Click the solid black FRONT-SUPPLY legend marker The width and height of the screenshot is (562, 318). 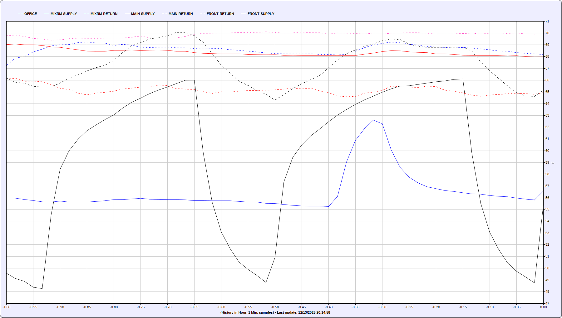[244, 14]
